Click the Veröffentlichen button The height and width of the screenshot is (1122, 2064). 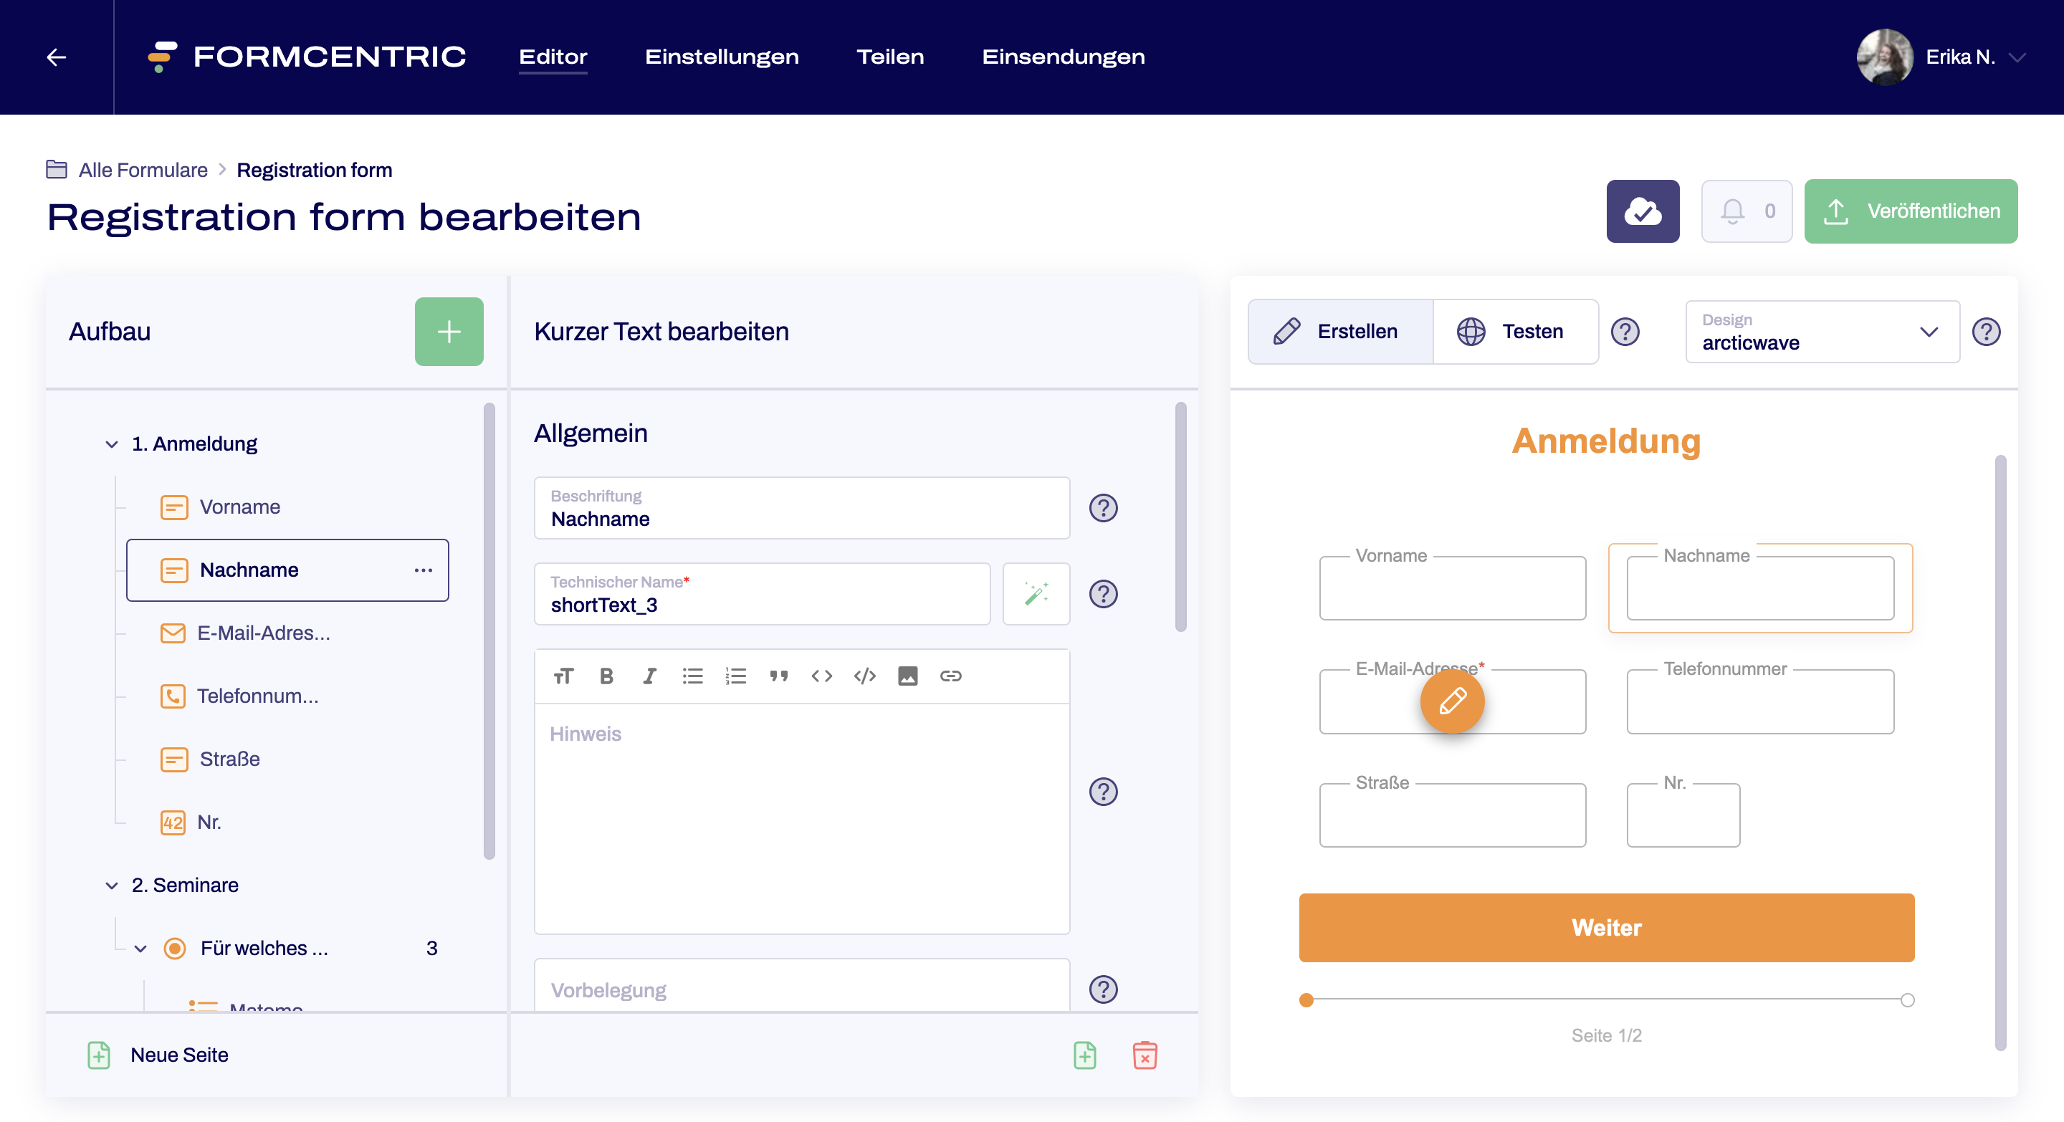click(1910, 211)
